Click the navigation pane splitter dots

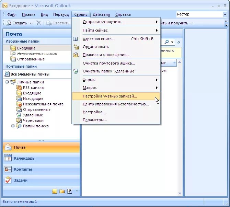[41, 140]
